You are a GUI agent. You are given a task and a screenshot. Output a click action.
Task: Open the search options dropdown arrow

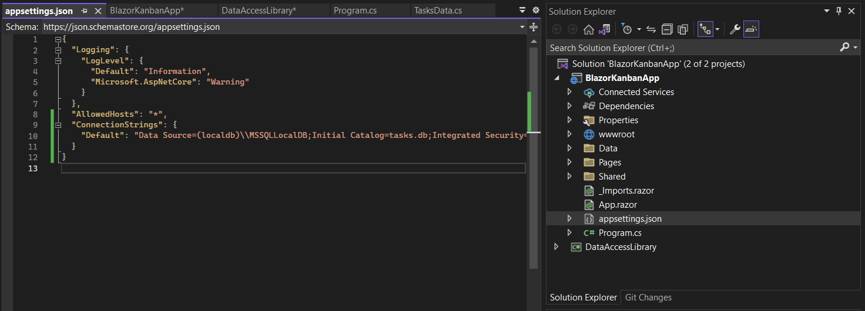coord(856,48)
